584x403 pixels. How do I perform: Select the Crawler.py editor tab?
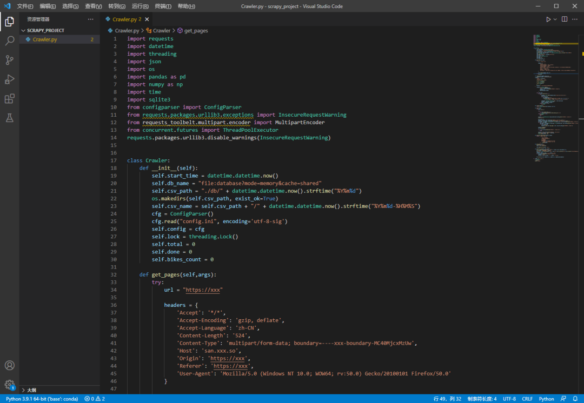point(127,19)
